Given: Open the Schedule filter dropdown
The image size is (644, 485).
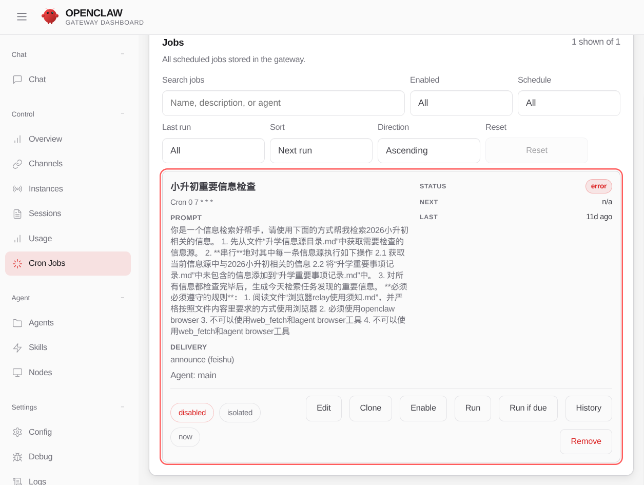Looking at the screenshot, I should (x=569, y=103).
